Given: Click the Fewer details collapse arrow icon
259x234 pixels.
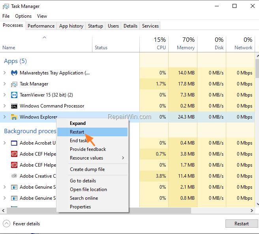Looking at the screenshot, I should point(6,224).
